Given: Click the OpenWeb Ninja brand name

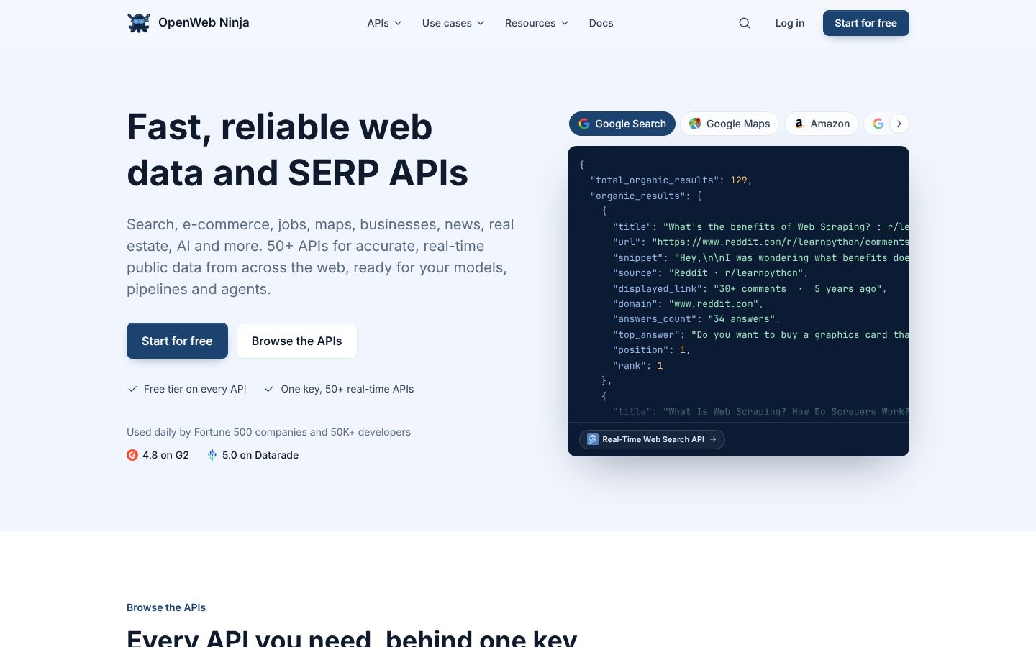Looking at the screenshot, I should pyautogui.click(x=204, y=22).
